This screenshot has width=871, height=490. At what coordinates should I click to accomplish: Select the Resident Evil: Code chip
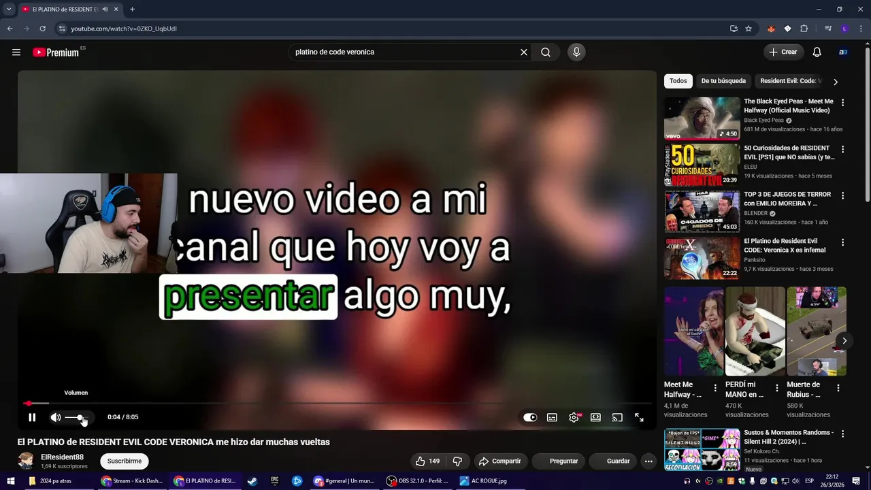(x=789, y=81)
